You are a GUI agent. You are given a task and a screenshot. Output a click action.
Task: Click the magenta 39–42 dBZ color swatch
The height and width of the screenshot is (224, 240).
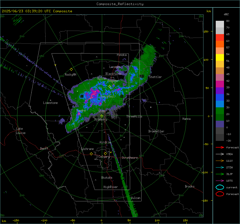[220, 84]
